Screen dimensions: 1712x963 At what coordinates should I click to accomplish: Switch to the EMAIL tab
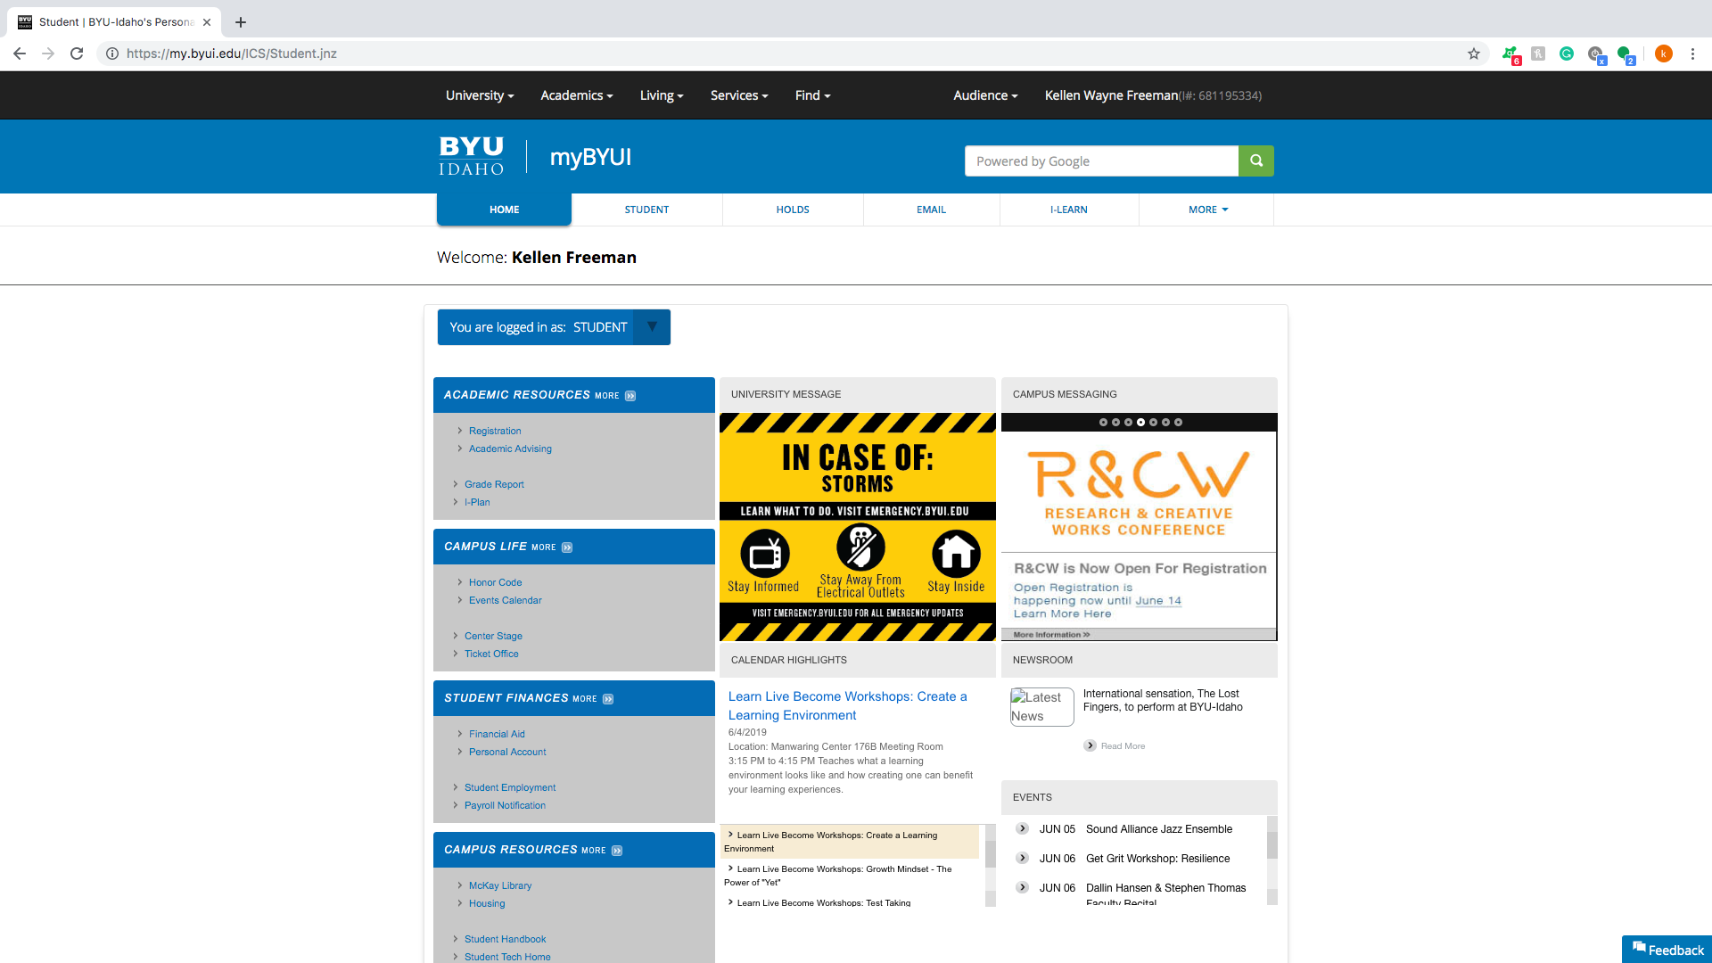[x=931, y=210]
